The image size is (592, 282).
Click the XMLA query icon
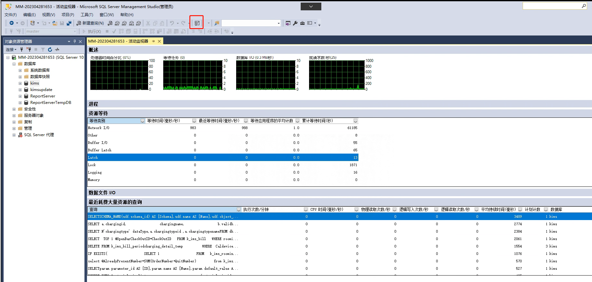point(131,23)
